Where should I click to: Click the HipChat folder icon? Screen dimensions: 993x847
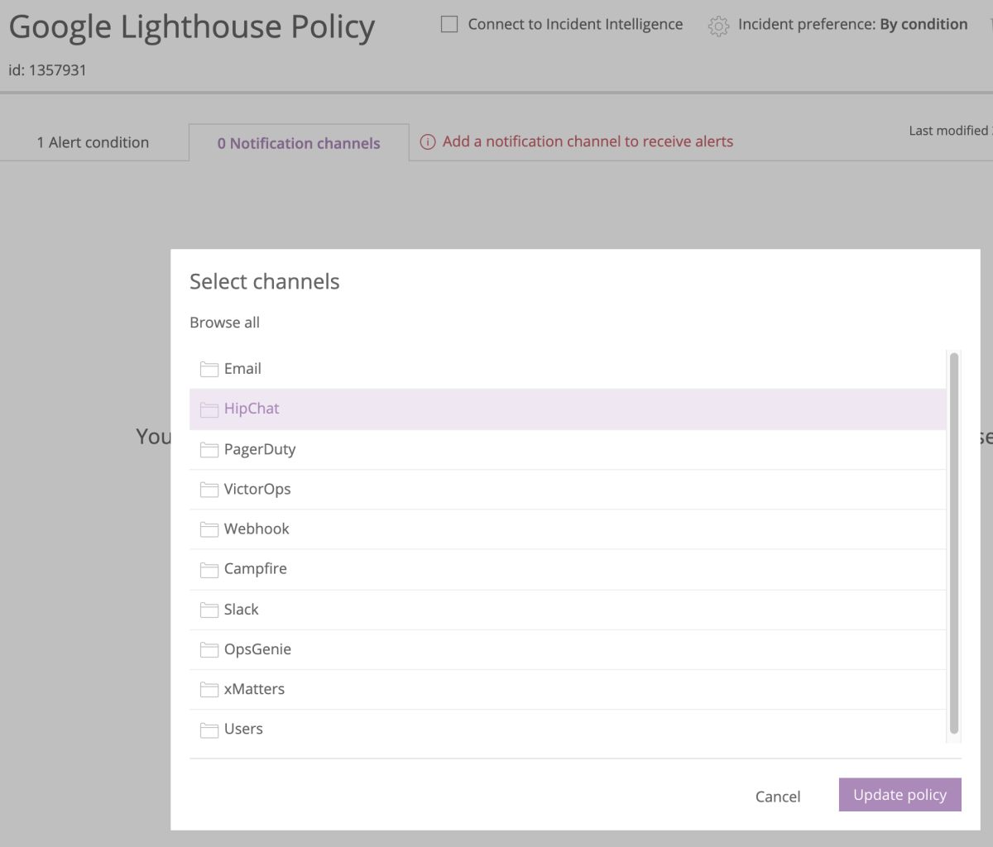coord(209,409)
